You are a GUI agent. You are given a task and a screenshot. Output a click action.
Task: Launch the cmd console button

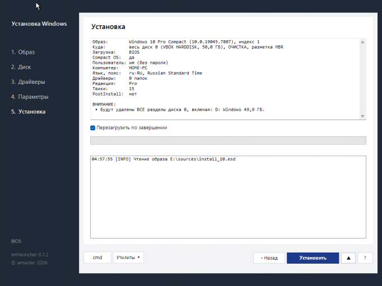[97, 258]
